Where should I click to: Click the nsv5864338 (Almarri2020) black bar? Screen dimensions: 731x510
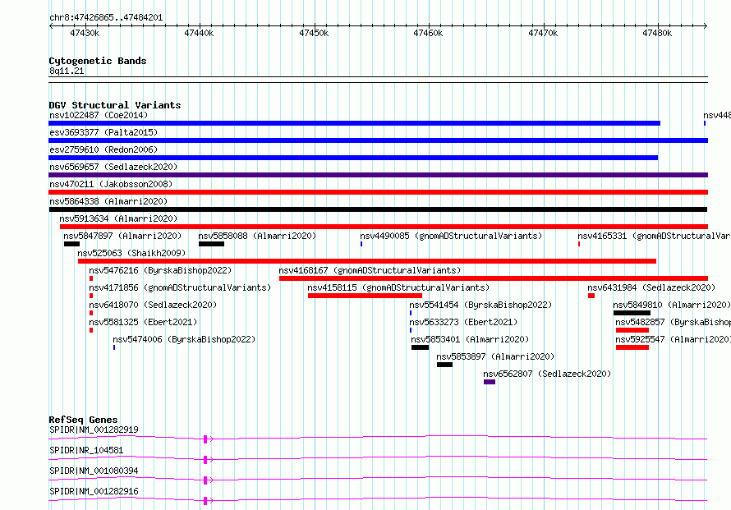378,209
